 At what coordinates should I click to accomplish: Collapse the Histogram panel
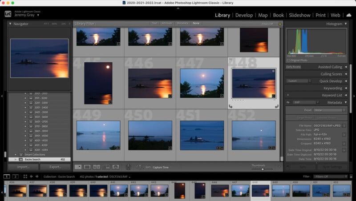(x=346, y=24)
